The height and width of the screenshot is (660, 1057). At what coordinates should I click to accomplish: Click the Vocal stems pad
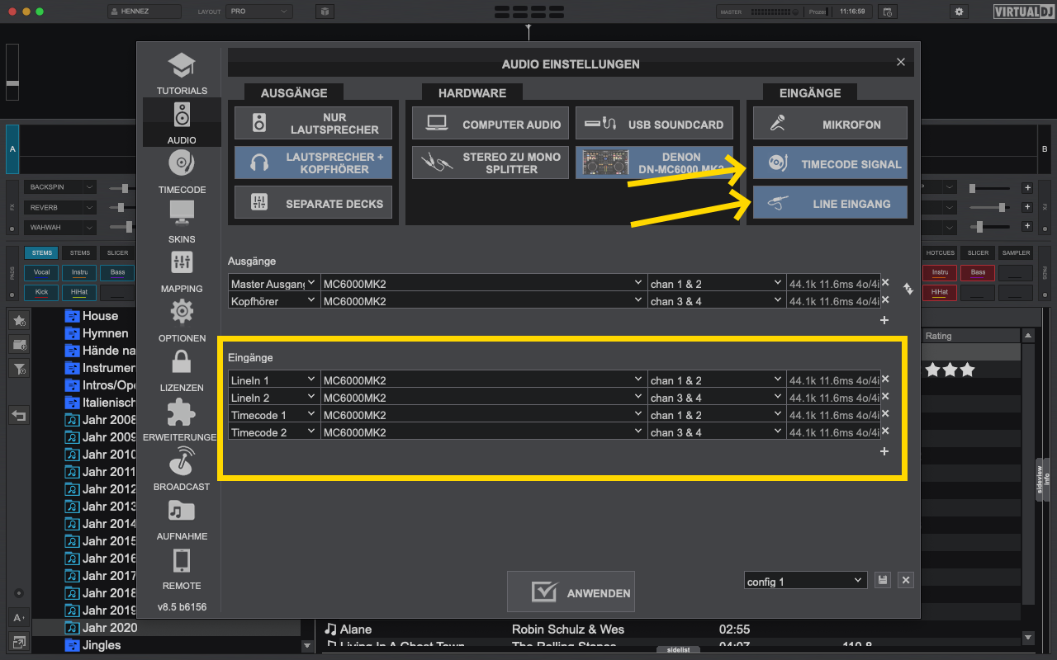pos(41,272)
